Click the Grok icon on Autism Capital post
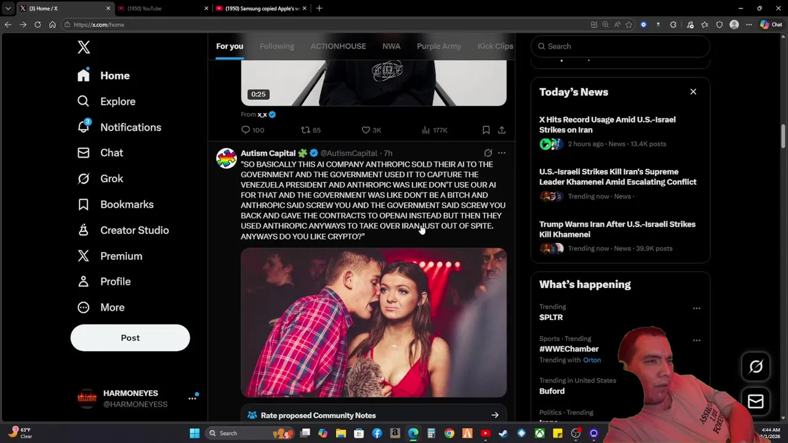Viewport: 788px width, 443px height. [x=488, y=153]
